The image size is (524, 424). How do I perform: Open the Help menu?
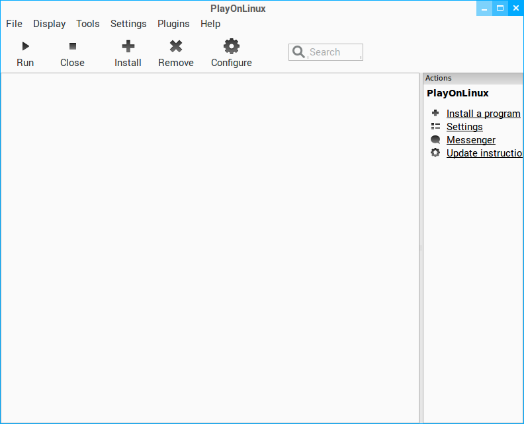tap(210, 24)
